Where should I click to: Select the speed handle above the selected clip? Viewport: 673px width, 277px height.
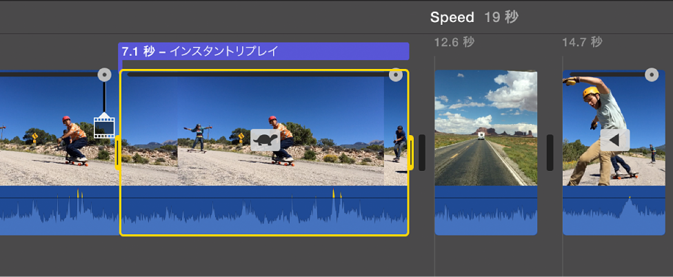point(396,75)
